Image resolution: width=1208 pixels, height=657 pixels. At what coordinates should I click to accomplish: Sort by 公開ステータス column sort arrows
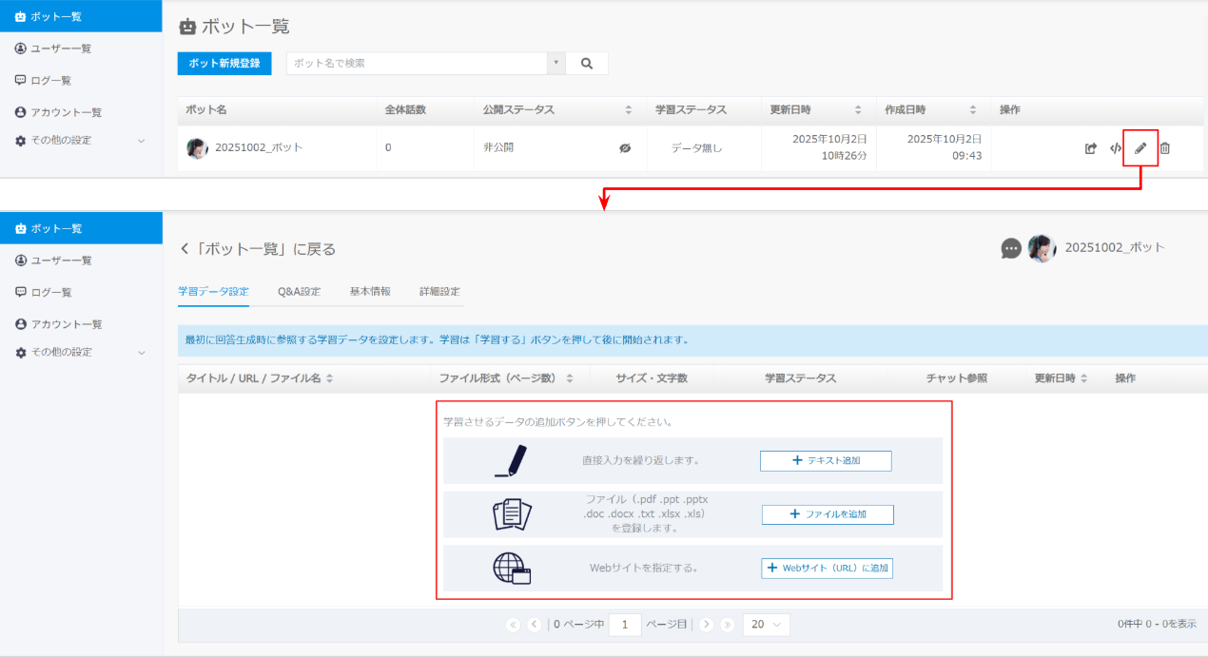pyautogui.click(x=628, y=110)
